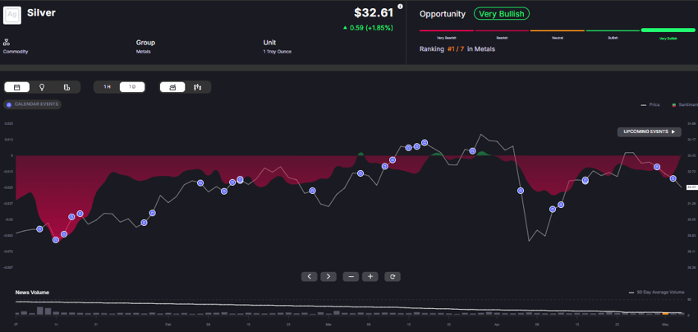Open the news document view icon
698x332 pixels.
click(67, 87)
